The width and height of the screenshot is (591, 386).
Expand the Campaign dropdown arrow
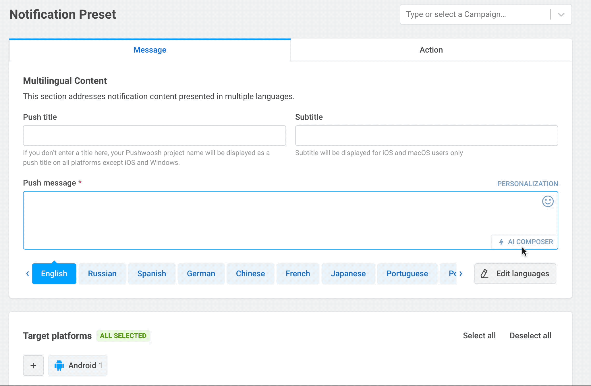pos(561,14)
